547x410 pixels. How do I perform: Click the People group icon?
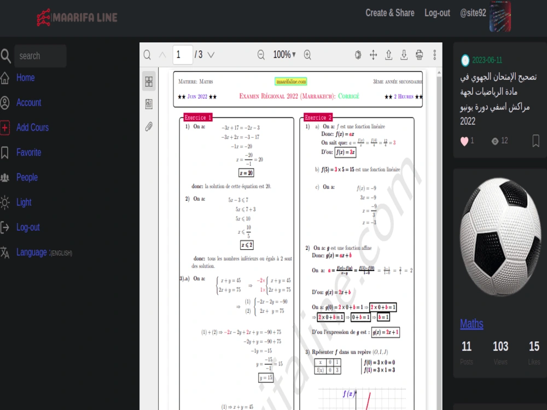coord(5,178)
